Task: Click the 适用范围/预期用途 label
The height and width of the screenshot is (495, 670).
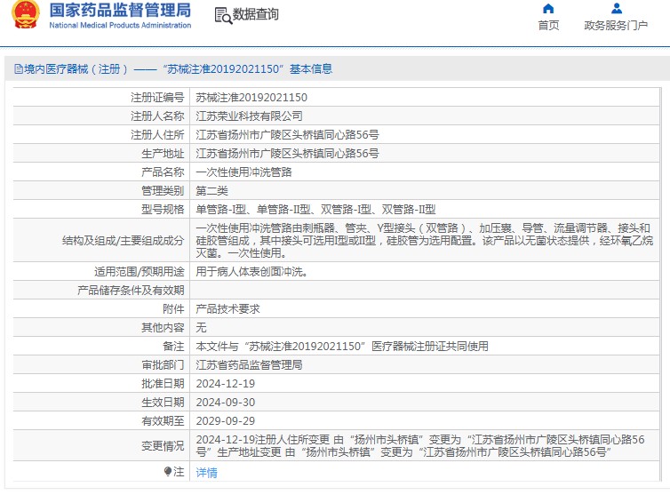Action: point(140,271)
